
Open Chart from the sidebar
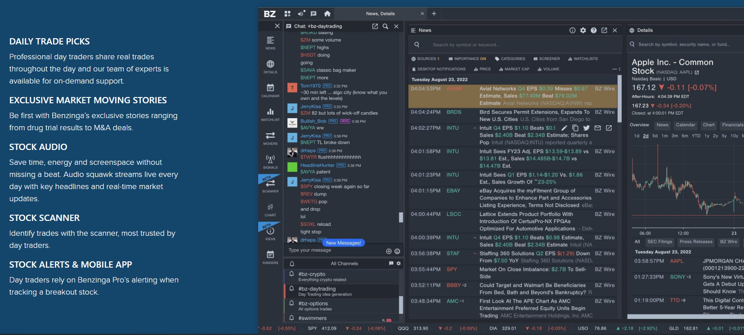[x=270, y=209]
